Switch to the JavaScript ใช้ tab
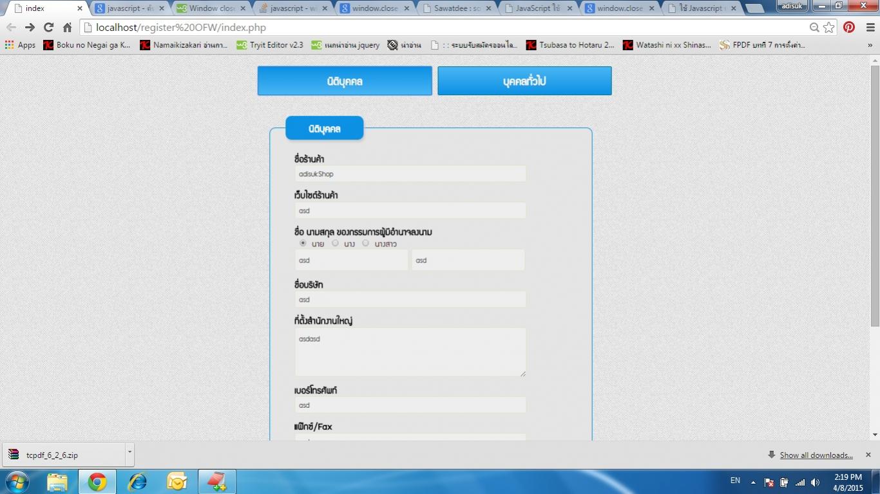The width and height of the screenshot is (880, 494). 538,8
